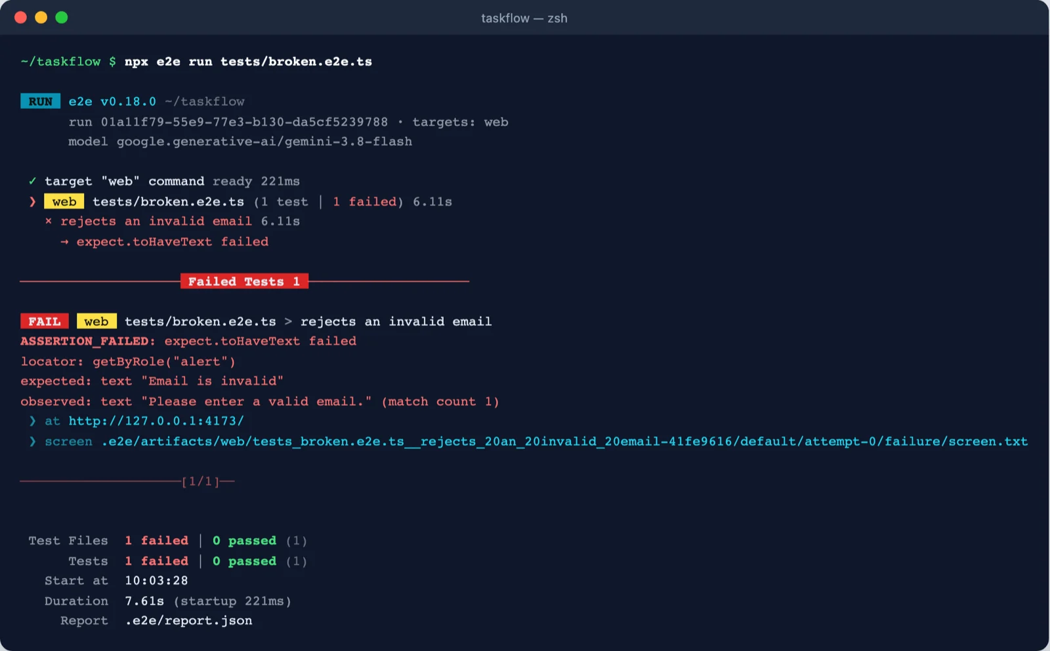
Task: Open the .e2e/report.json report path
Action: point(188,621)
